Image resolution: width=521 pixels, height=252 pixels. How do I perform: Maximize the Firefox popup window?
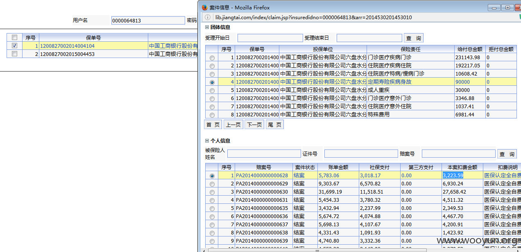tap(507, 7)
